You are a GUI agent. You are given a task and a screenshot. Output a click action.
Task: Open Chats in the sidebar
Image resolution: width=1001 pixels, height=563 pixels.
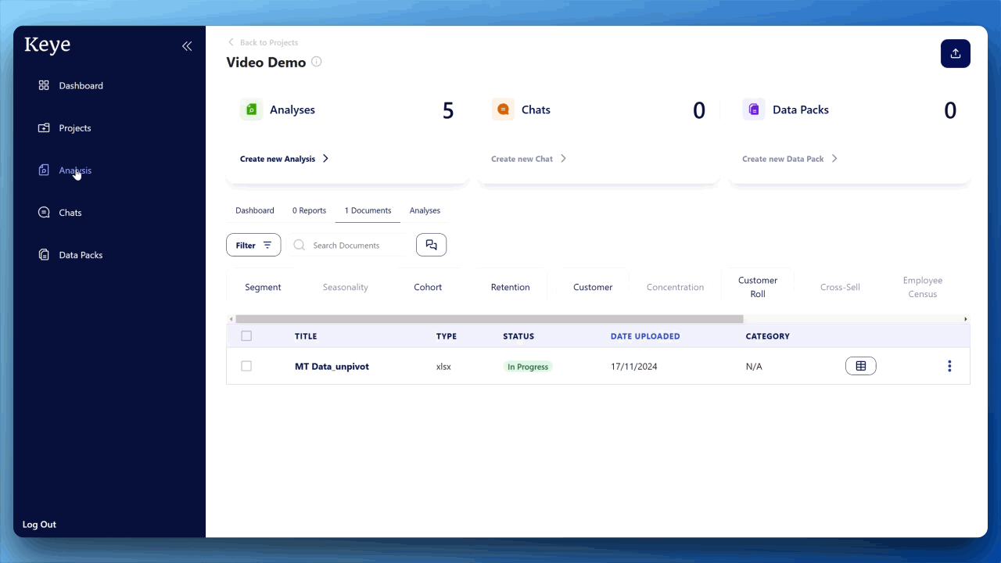[70, 213]
